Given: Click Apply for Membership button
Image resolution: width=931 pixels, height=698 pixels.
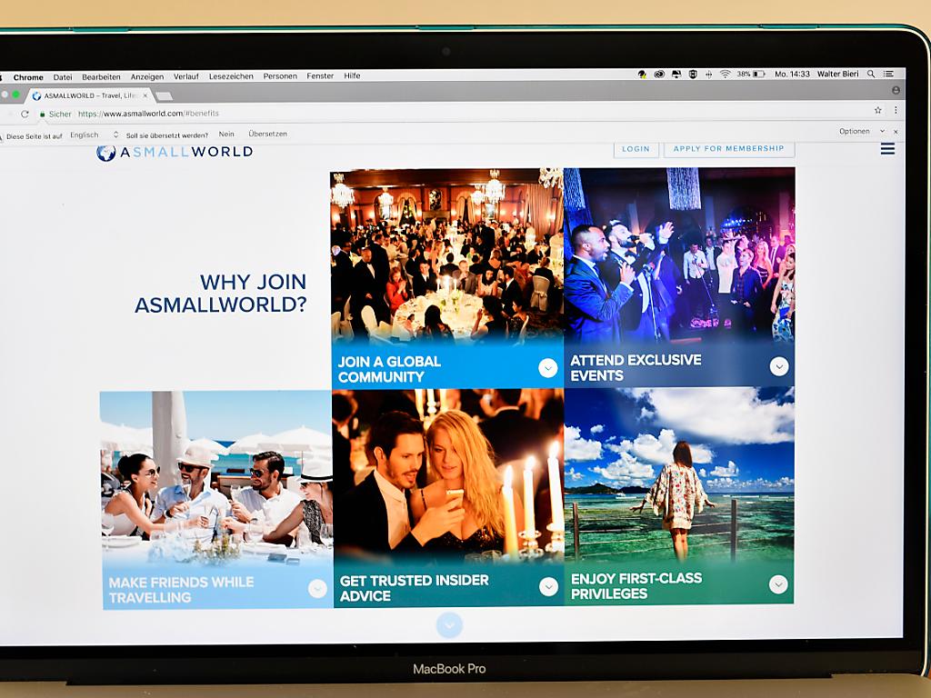Looking at the screenshot, I should coord(728,148).
